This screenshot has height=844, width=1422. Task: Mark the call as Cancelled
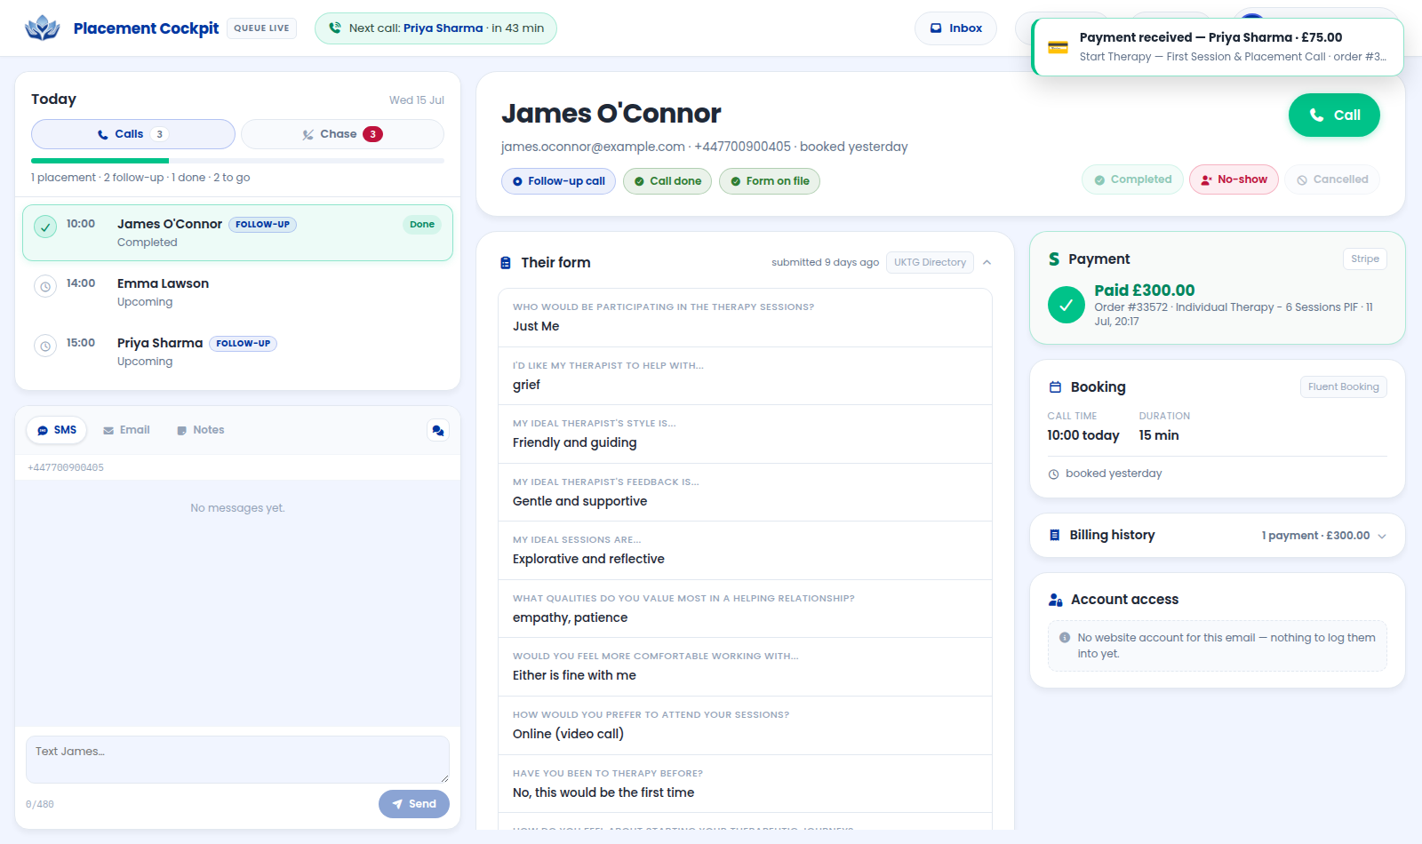[1332, 179]
